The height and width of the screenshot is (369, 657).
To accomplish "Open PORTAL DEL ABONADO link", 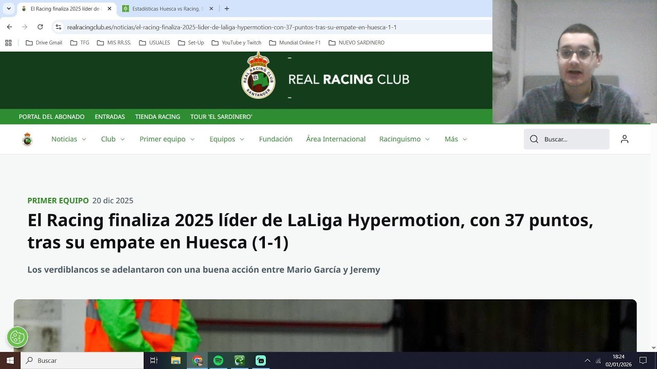I will (51, 117).
